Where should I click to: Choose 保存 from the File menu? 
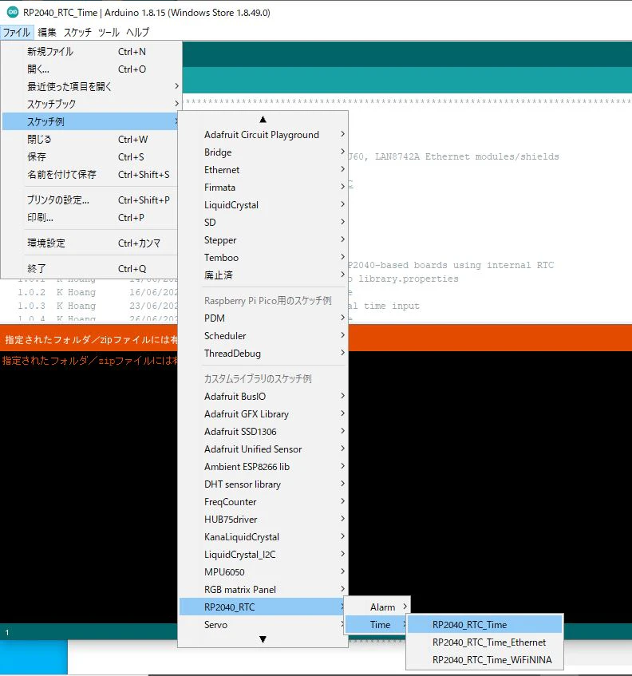tap(90, 157)
